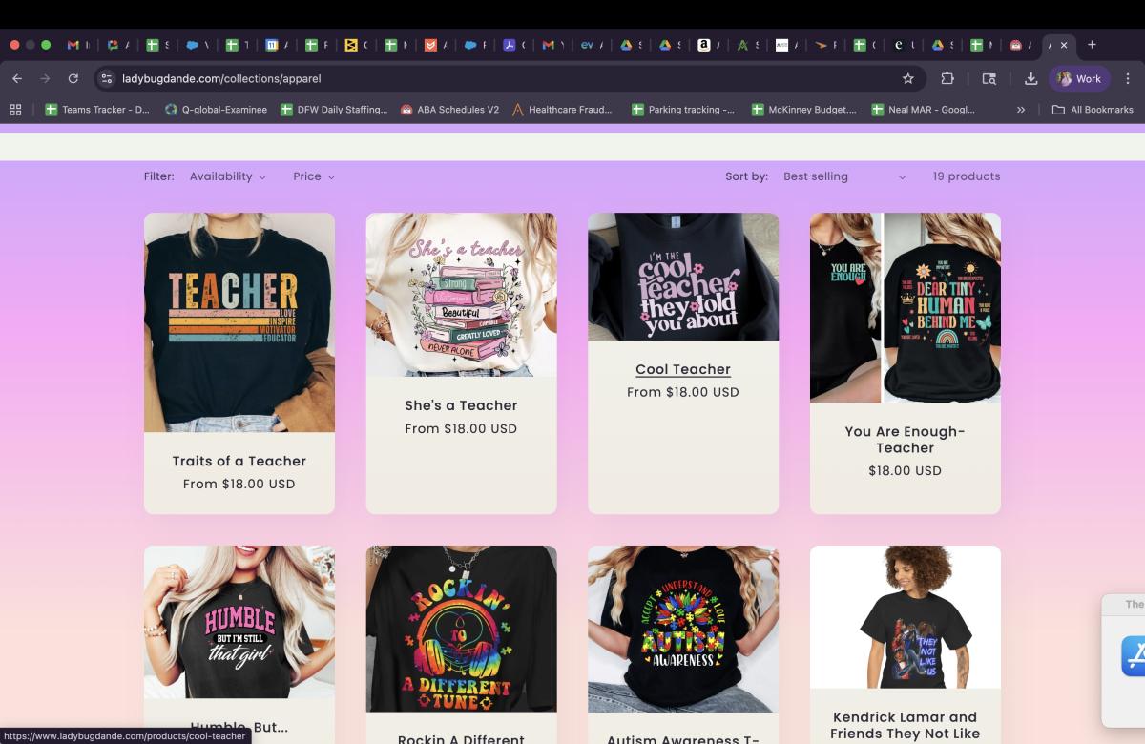Open a new browser tab
The height and width of the screenshot is (744, 1145).
pos(1092,45)
